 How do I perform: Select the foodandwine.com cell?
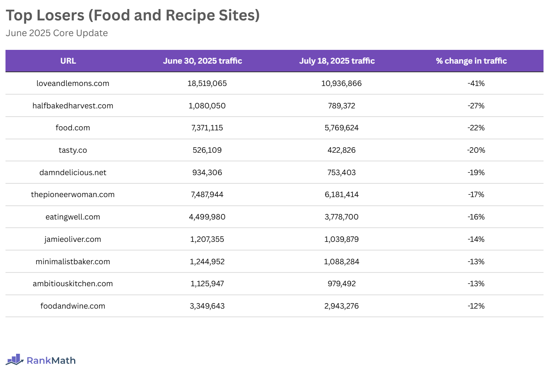click(x=73, y=306)
